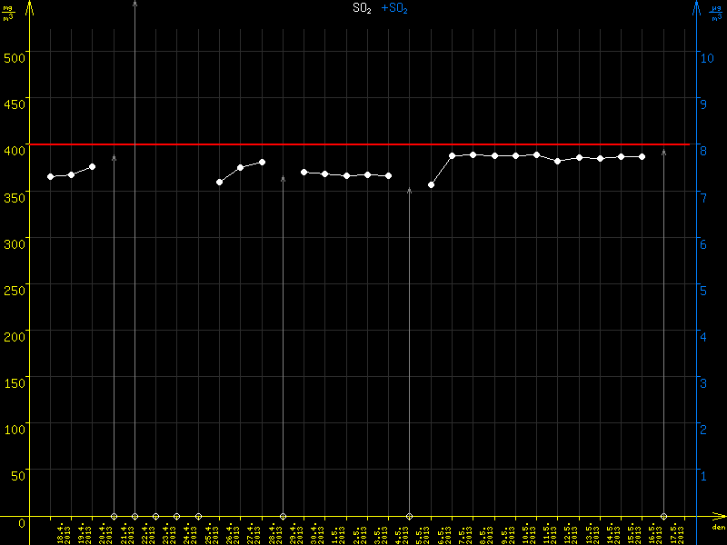Click the leftmost hollow zero marker on x-axis

click(x=114, y=516)
